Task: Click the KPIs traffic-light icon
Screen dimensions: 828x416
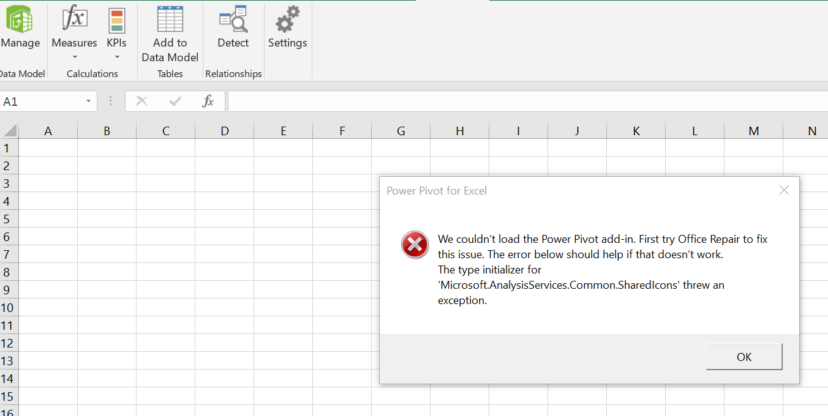Action: [x=116, y=20]
